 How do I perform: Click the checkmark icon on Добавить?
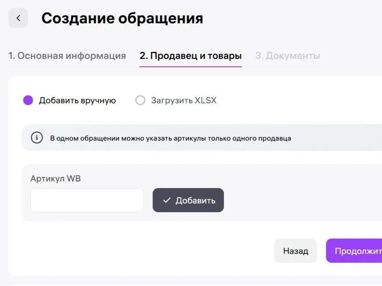167,200
